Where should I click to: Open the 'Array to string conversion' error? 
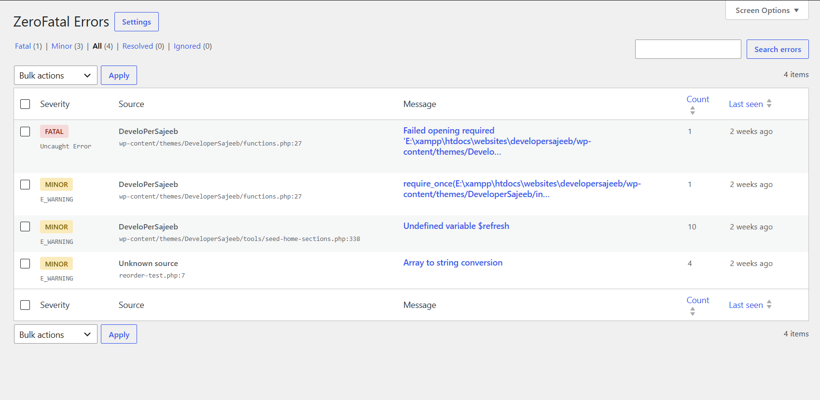(x=453, y=263)
